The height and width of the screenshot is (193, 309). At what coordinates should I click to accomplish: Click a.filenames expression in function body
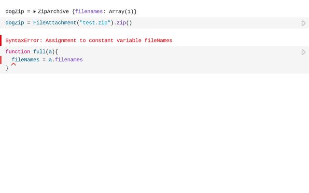point(66,60)
